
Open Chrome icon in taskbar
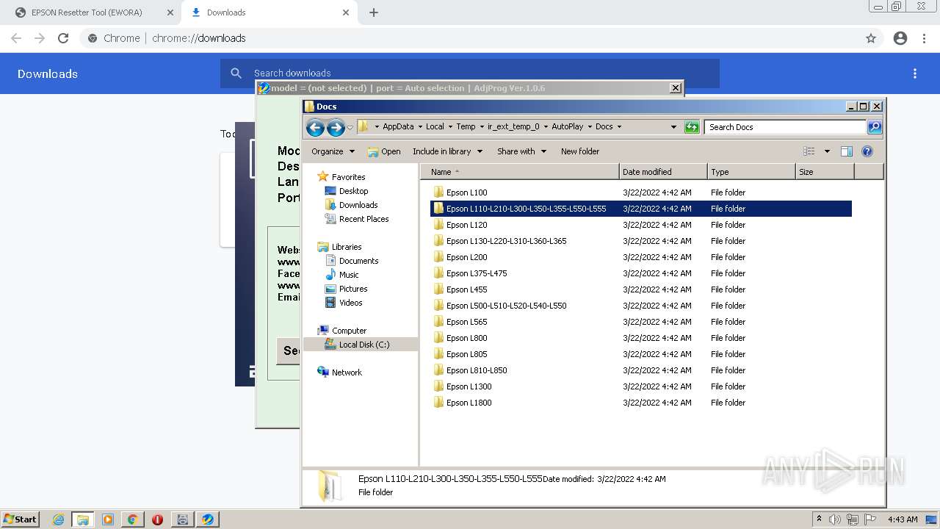coord(132,519)
